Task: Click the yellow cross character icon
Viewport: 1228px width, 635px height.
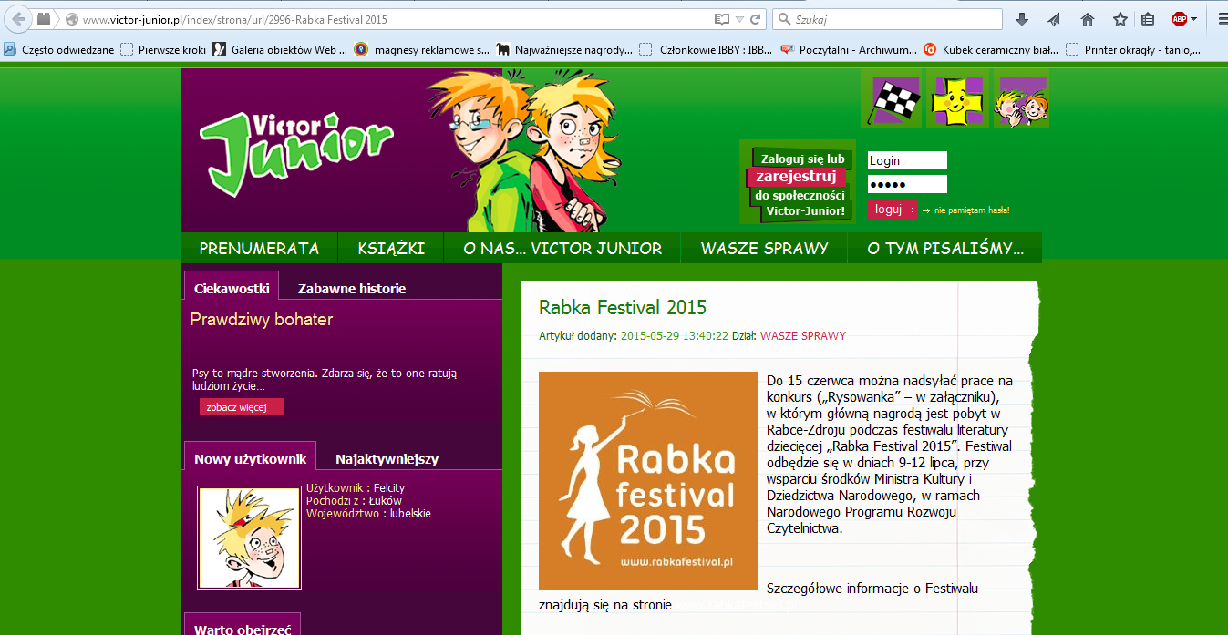Action: [957, 98]
